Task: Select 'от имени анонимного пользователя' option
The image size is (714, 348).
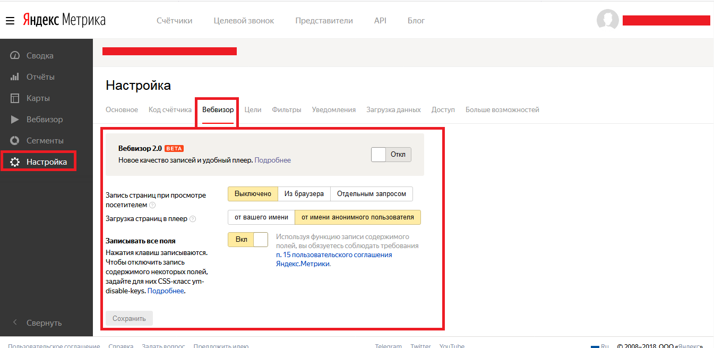Action: [x=358, y=217]
